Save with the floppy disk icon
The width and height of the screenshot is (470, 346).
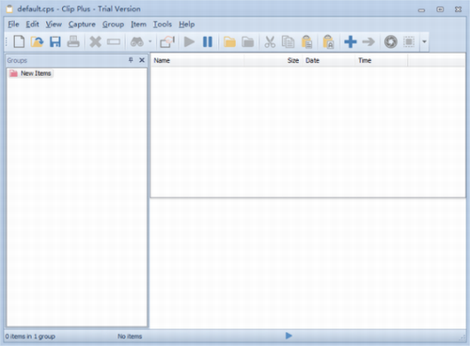pos(55,41)
